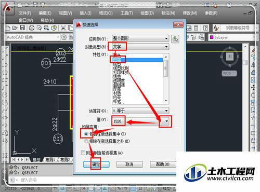Open the 插入(I) menu
Viewport: 260px width, 192px height.
click(85, 13)
